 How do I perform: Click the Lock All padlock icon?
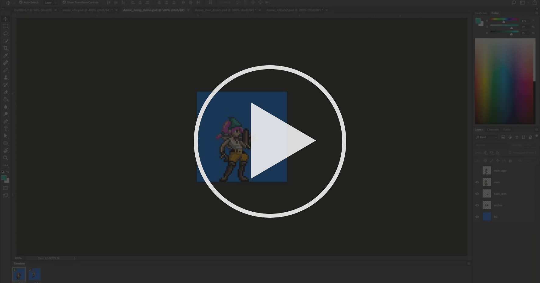(510, 161)
